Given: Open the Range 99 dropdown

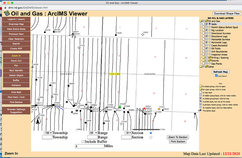Looking at the screenshot, I should point(93,133).
